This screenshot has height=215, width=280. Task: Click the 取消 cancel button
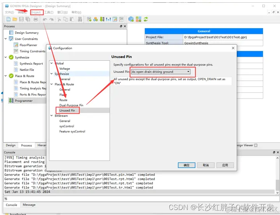pos(206,165)
